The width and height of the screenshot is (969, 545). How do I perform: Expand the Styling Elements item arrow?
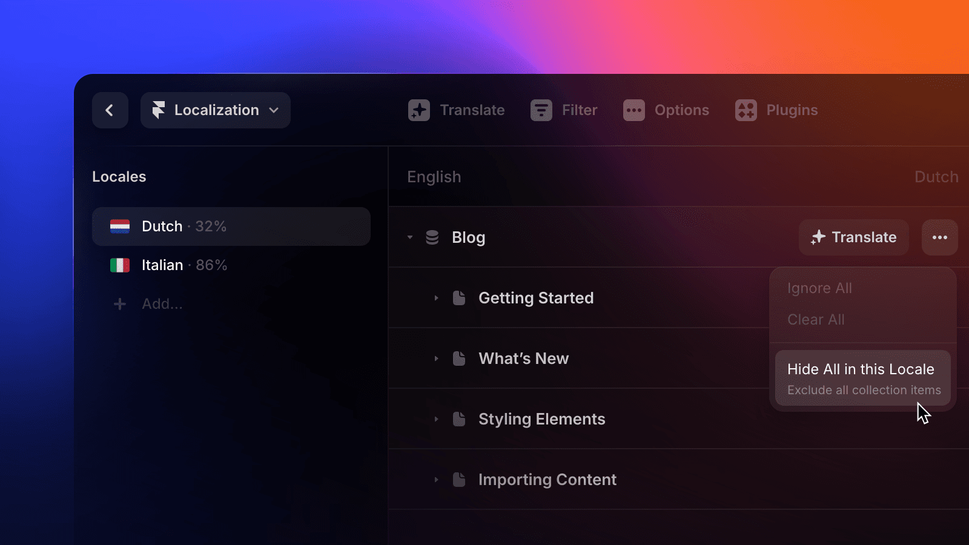point(436,419)
